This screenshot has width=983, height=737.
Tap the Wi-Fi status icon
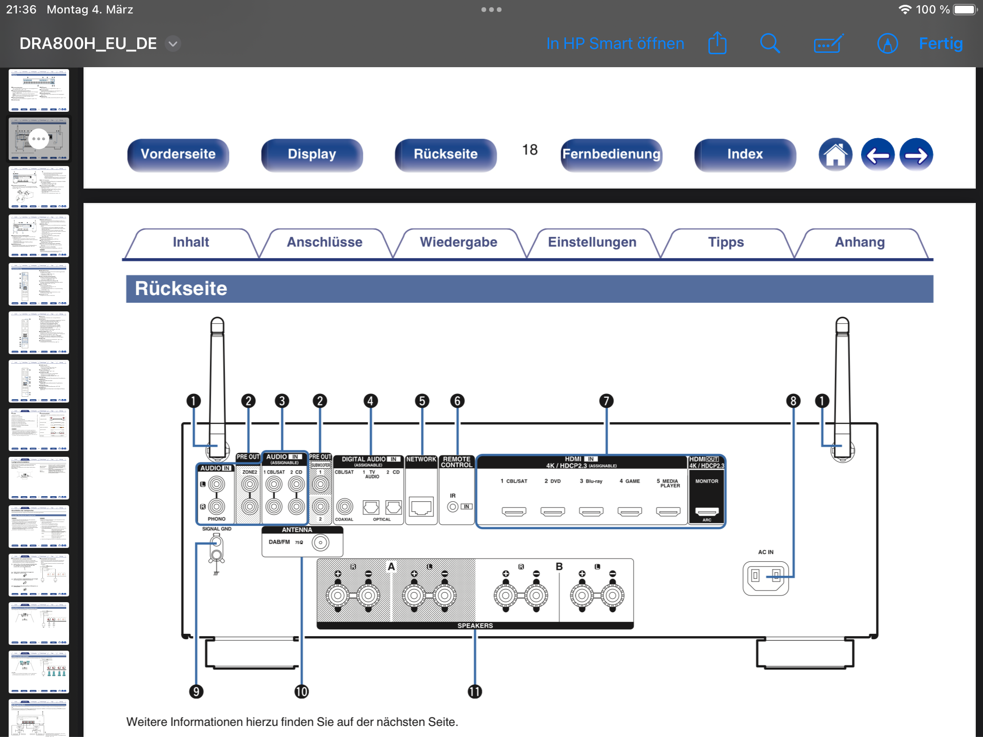coord(905,10)
